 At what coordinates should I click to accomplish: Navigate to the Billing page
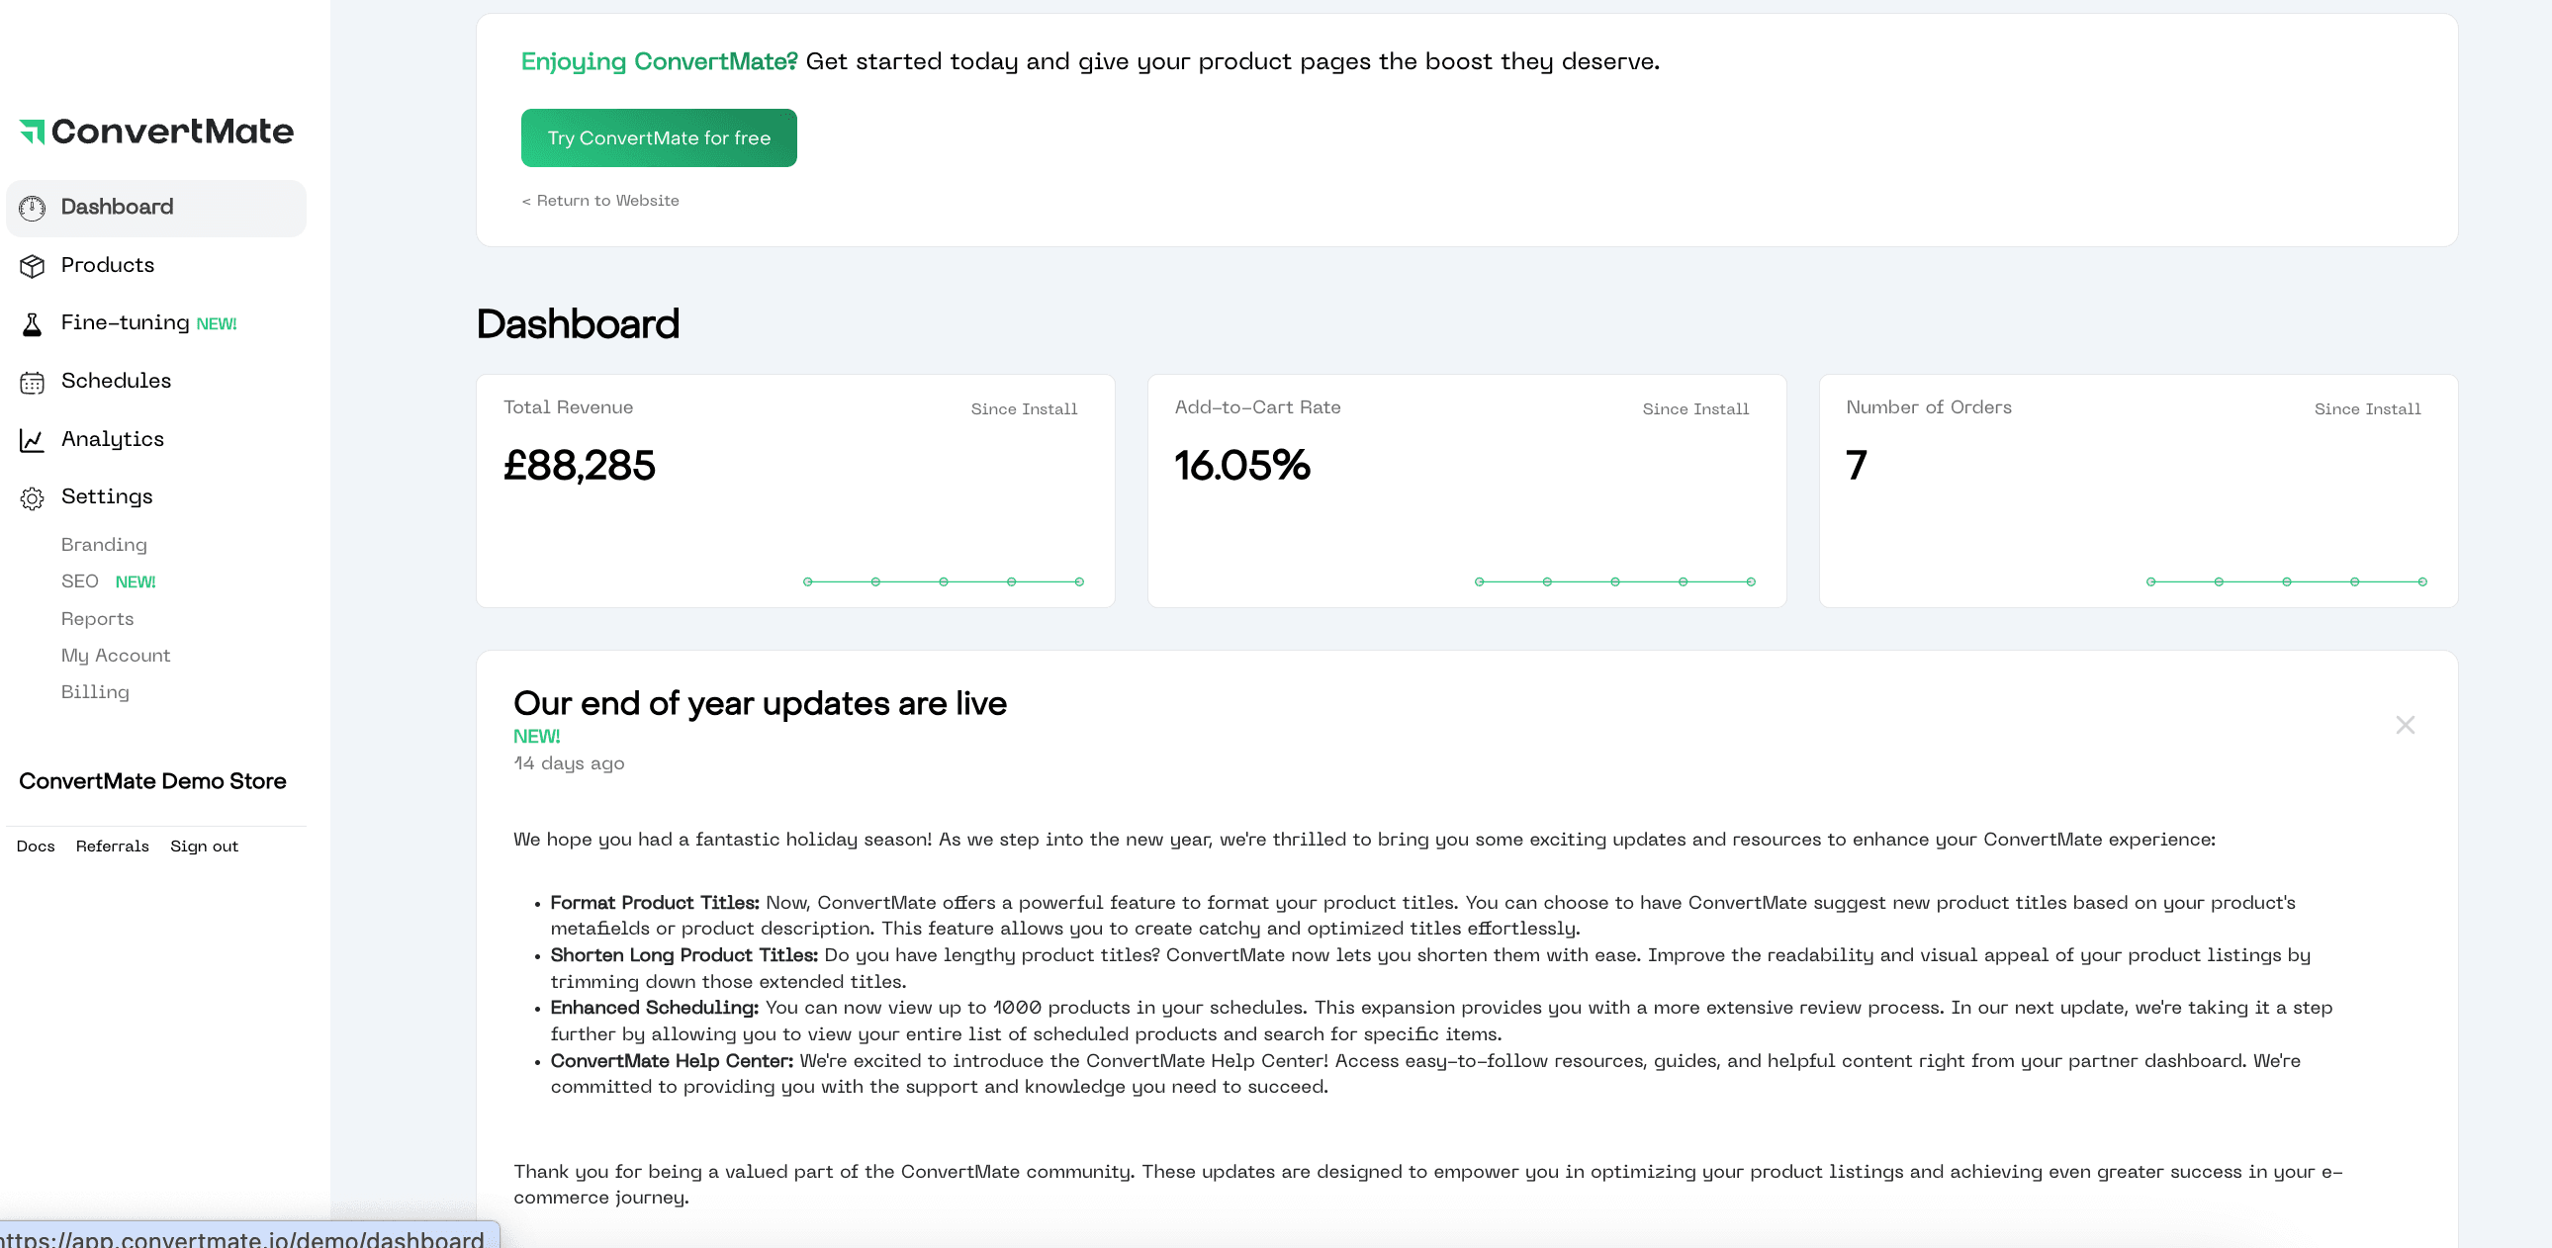click(95, 692)
